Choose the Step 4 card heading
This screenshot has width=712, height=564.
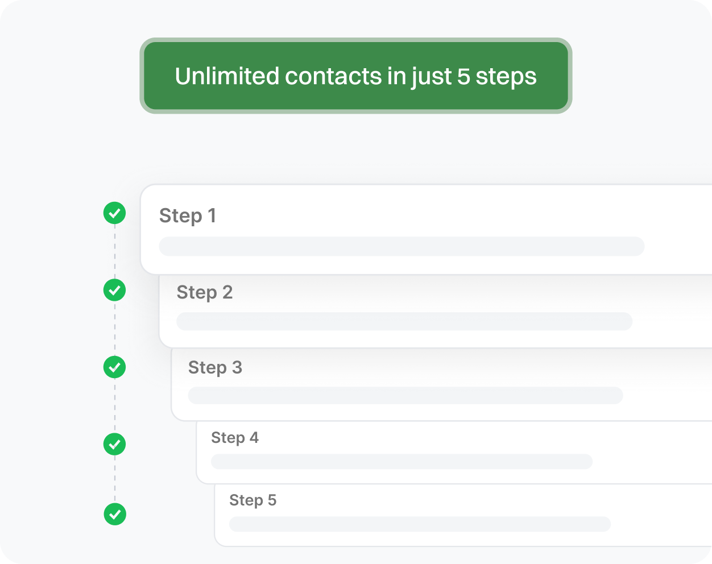pos(235,438)
